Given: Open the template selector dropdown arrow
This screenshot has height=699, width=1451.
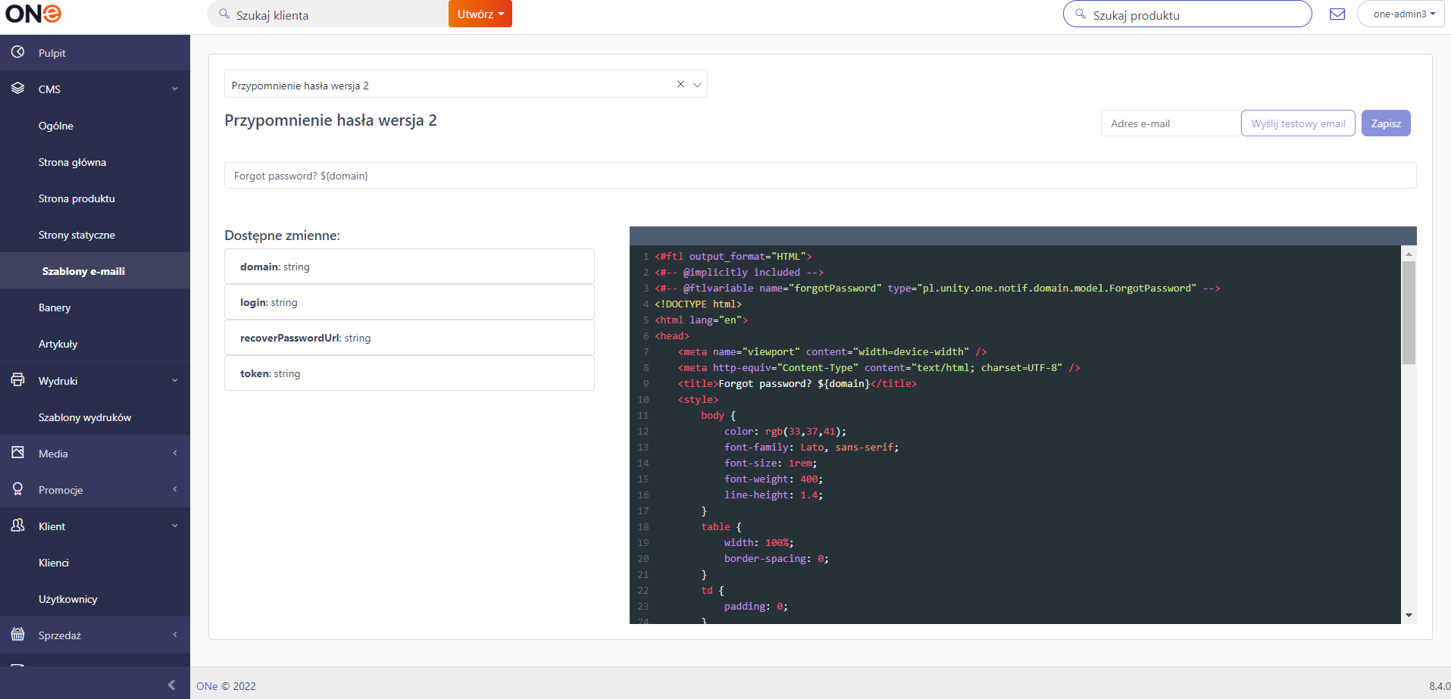Looking at the screenshot, I should (x=697, y=85).
